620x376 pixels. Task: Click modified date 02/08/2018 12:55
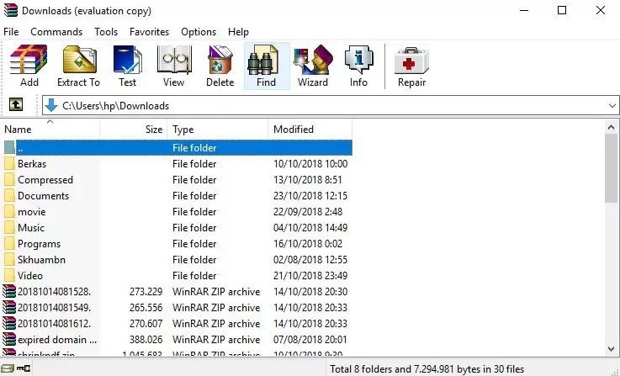310,259
